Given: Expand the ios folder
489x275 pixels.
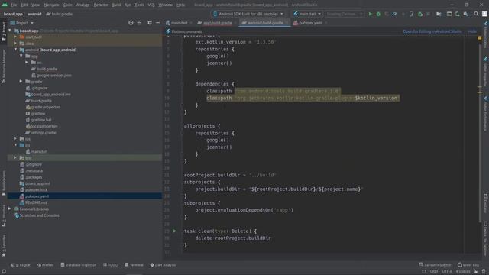Looking at the screenshot, I should click(x=15, y=138).
